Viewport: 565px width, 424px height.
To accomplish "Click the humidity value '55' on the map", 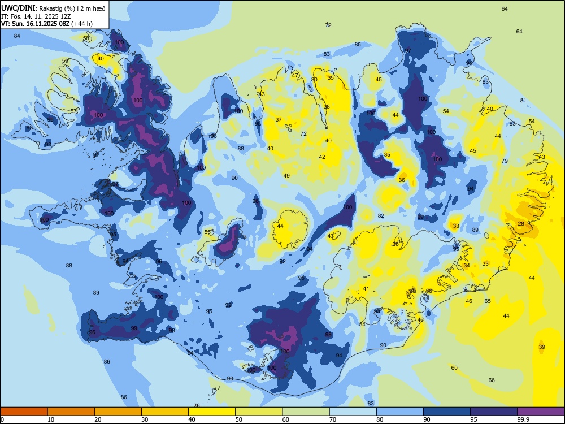I will pyautogui.click(x=207, y=232).
